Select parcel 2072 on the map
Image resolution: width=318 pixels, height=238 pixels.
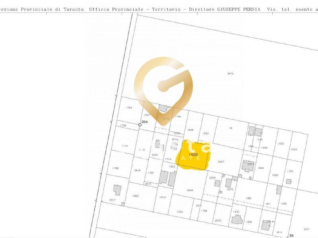pos(218,220)
